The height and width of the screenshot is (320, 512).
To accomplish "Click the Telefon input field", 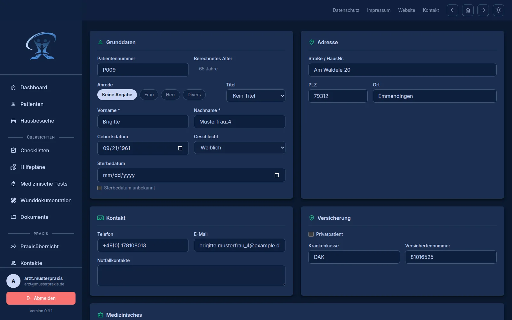I will pyautogui.click(x=143, y=245).
